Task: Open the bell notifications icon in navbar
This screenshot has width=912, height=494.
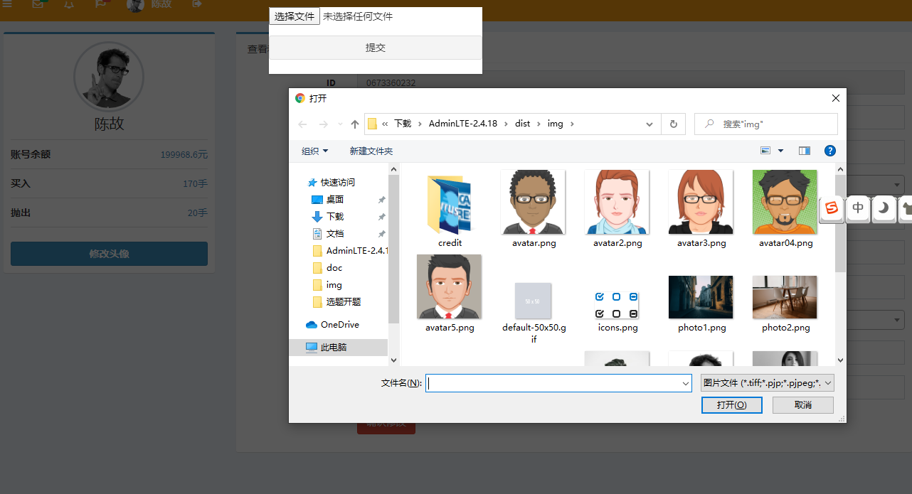Action: [69, 4]
